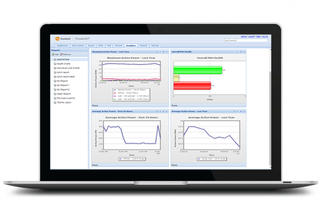Click the green bar in PDU Health chart
321x201 pixels.
click(x=197, y=71)
